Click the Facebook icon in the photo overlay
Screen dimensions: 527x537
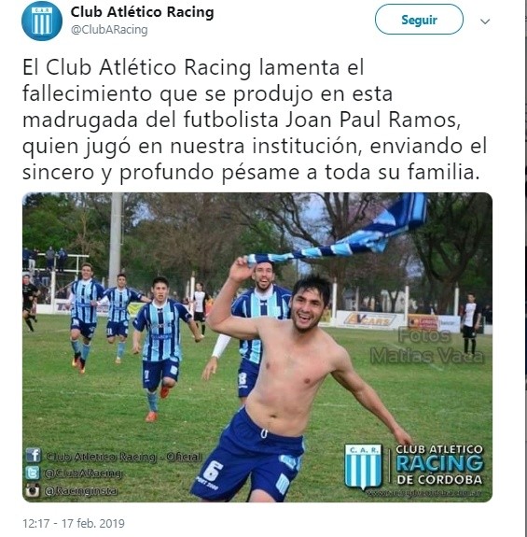coord(34,456)
